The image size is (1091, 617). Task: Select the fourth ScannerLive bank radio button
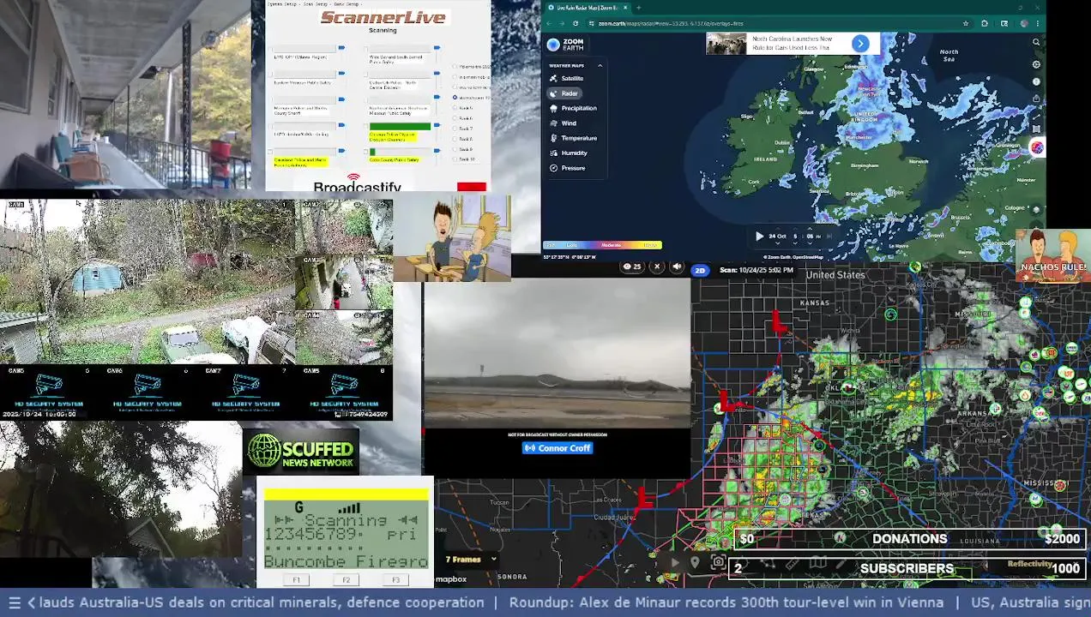[x=455, y=97]
